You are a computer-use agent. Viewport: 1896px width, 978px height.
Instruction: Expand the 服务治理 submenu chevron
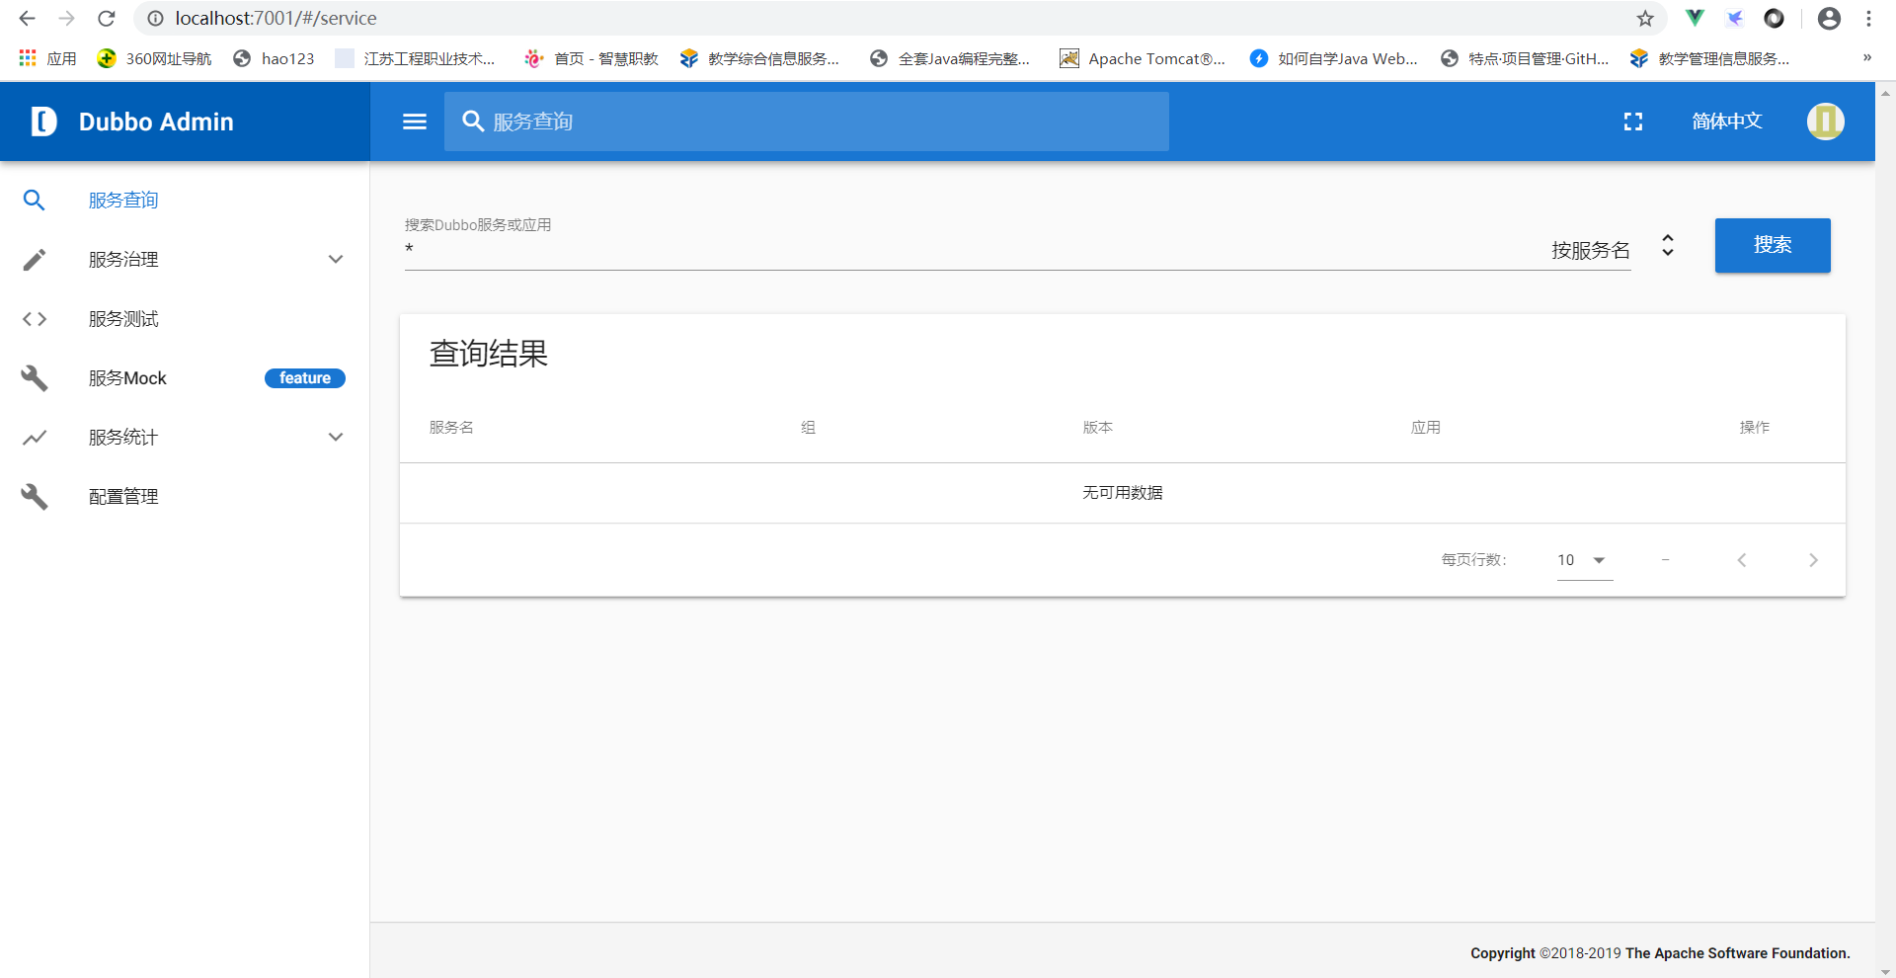point(336,259)
